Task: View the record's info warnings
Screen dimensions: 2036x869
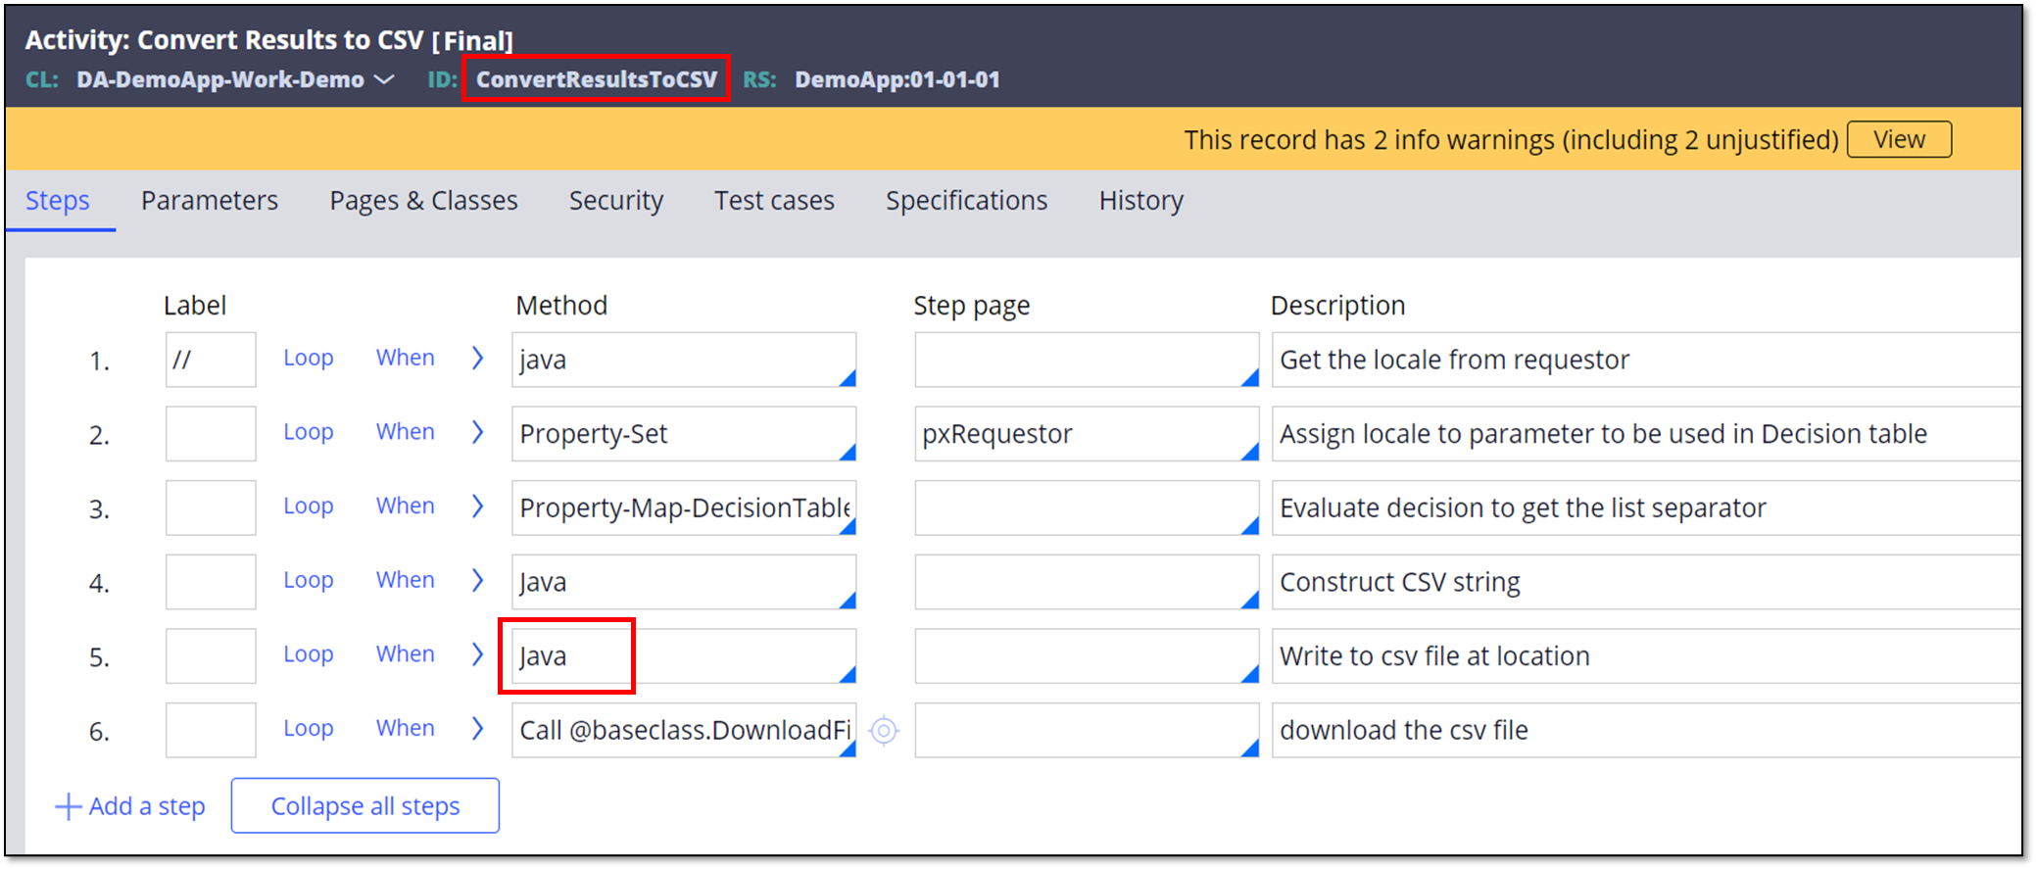Action: (1899, 139)
